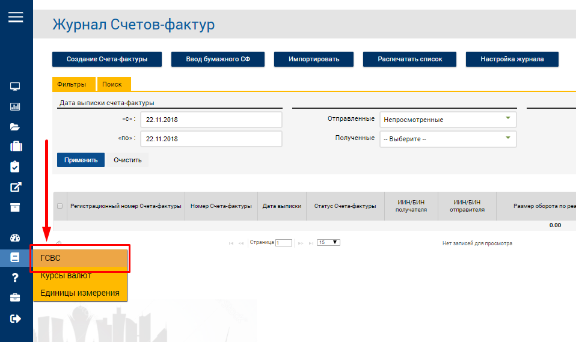Sort by Номер Счета-фактуры column
This screenshot has height=342, width=576.
click(x=221, y=206)
